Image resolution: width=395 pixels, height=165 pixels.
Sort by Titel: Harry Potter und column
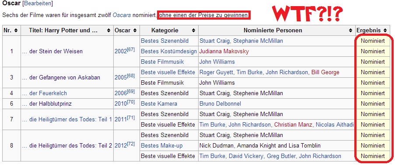pos(109,31)
